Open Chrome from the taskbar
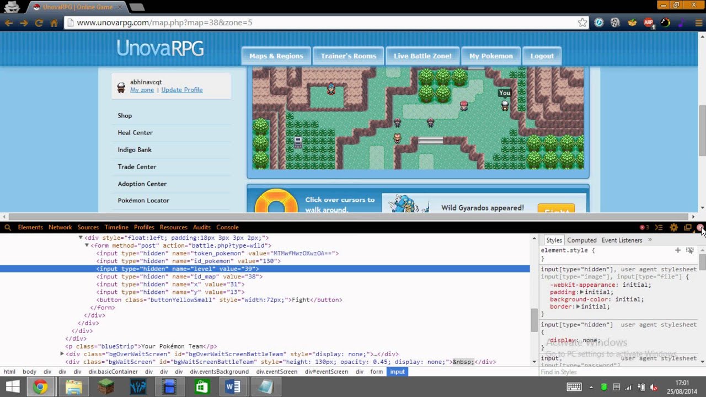The image size is (706, 397). pos(40,387)
